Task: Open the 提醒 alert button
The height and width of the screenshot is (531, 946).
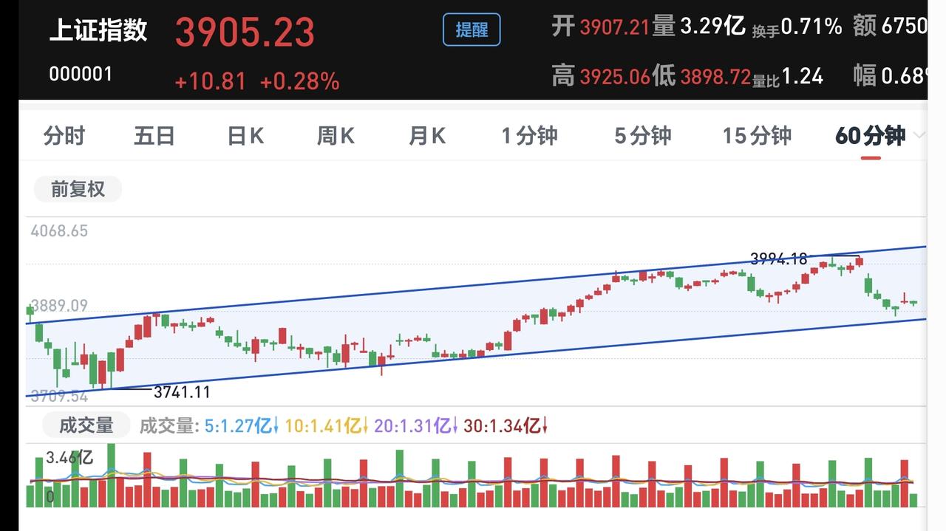Action: click(472, 30)
